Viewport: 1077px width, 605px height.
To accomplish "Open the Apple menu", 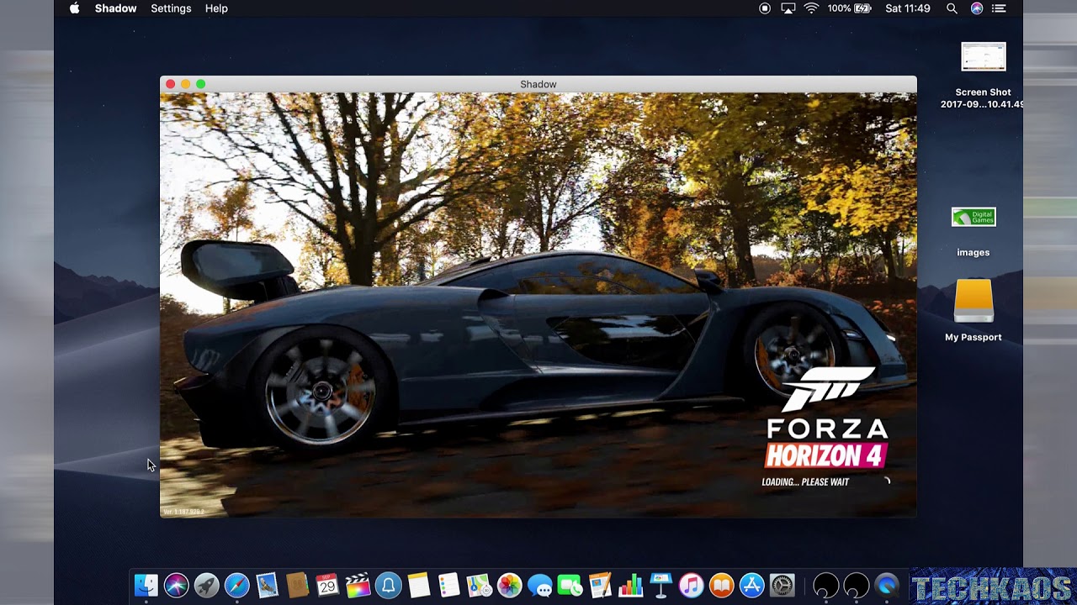I will [x=74, y=8].
